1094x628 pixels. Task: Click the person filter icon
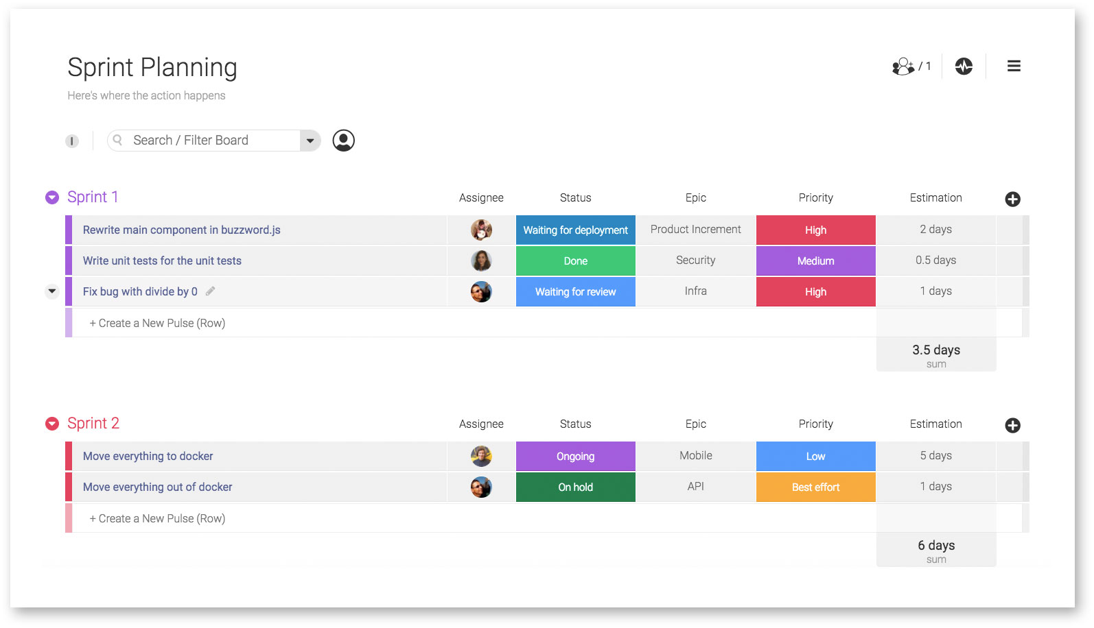click(x=343, y=141)
